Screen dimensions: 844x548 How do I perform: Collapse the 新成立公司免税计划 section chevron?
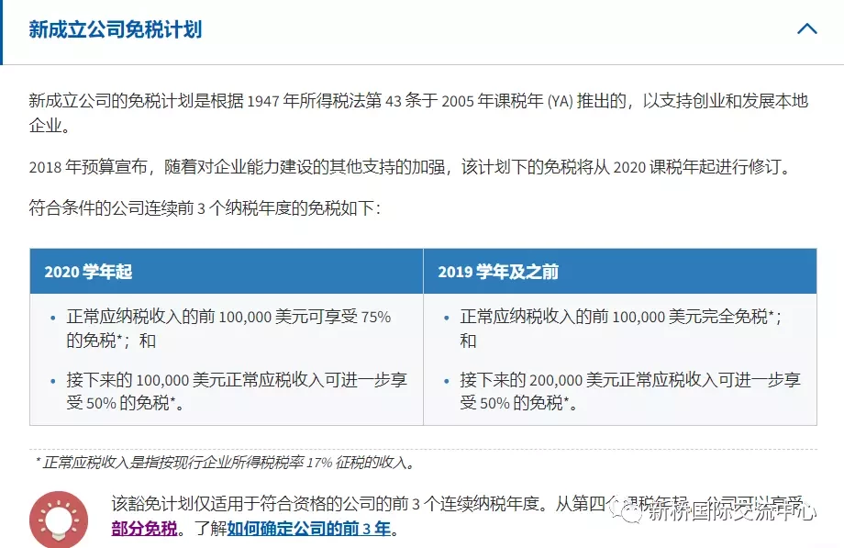click(x=807, y=28)
